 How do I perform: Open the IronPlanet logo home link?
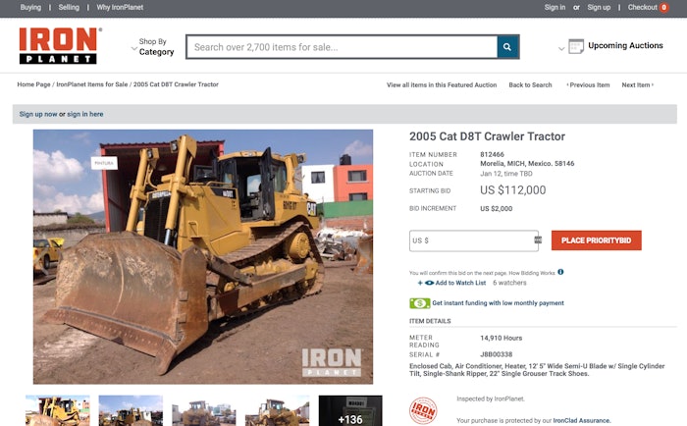[61, 46]
